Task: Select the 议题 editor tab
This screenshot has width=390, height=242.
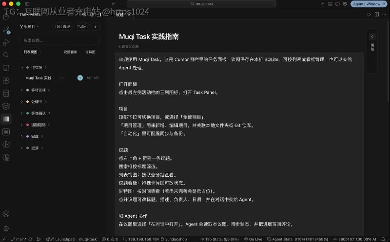Action: (x=120, y=15)
